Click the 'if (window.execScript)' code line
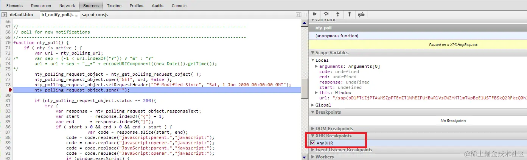527x160 pixels. point(97,158)
